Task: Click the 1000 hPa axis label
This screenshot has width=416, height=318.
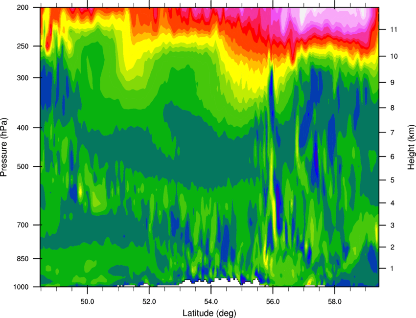Action: (21, 287)
